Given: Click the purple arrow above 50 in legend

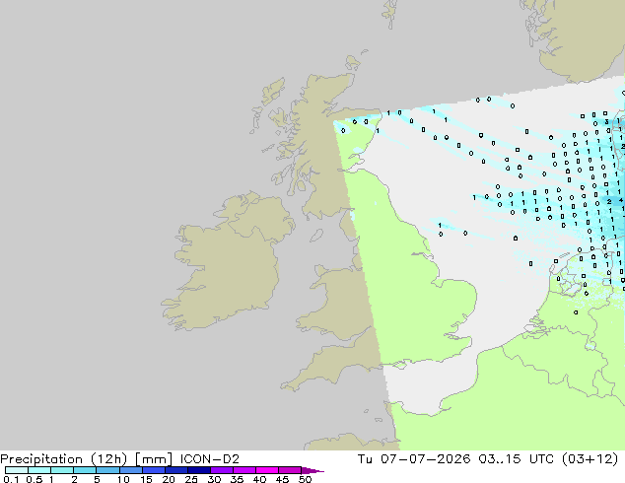Looking at the screenshot, I should tap(312, 471).
